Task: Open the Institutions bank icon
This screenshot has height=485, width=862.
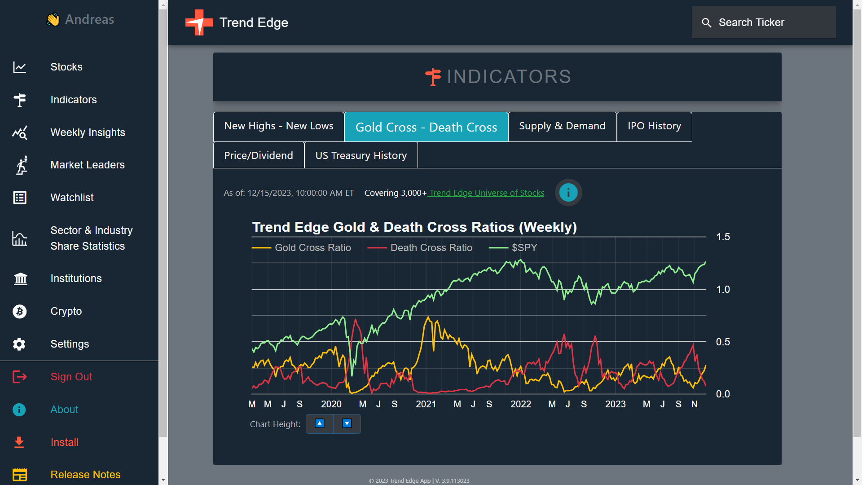Action: (20, 278)
